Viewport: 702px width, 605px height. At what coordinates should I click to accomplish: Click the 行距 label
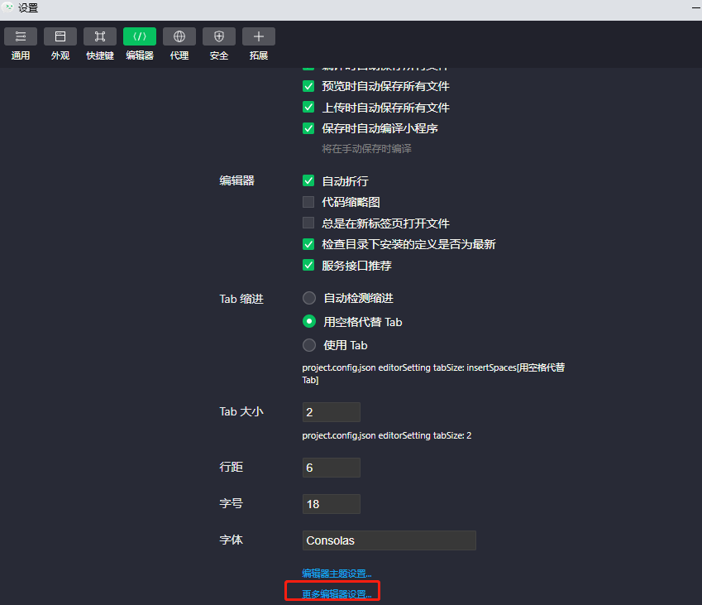coord(231,467)
